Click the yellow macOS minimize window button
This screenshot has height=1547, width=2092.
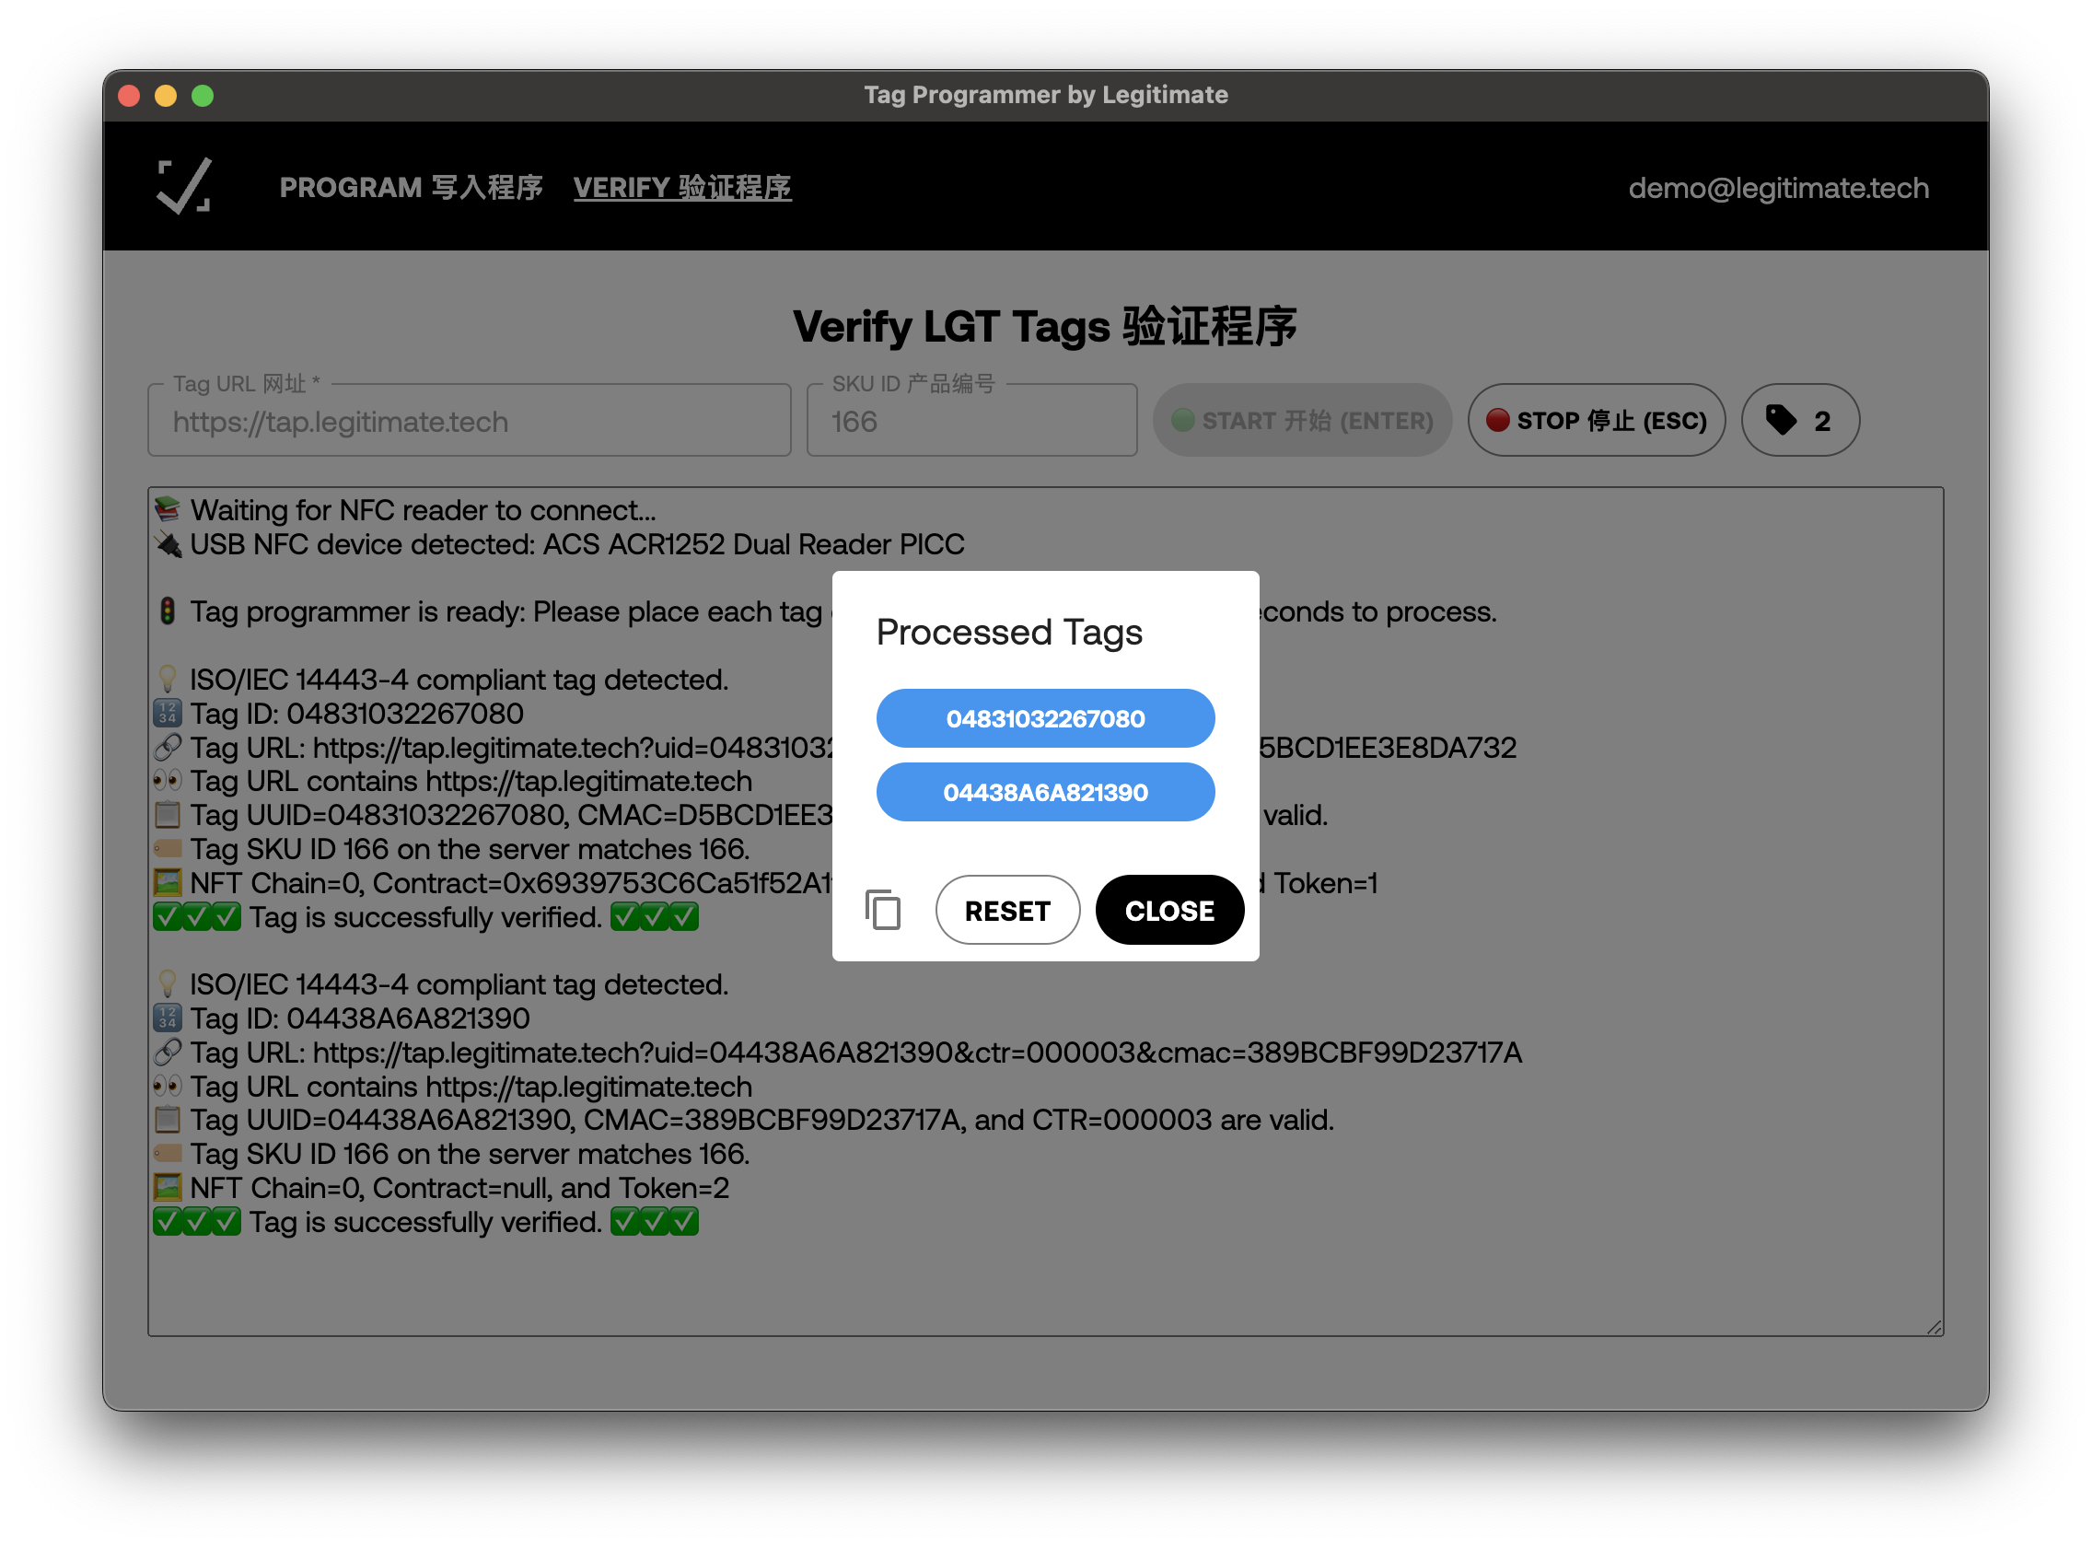(x=166, y=96)
